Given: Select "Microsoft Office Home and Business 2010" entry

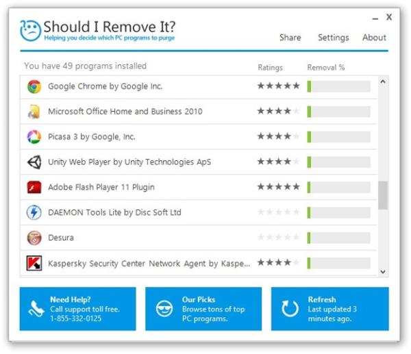Looking at the screenshot, I should click(125, 112).
